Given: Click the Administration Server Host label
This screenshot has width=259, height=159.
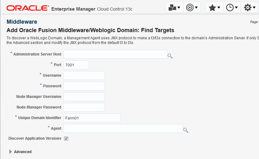Looking at the screenshot, I should pos(37,54).
